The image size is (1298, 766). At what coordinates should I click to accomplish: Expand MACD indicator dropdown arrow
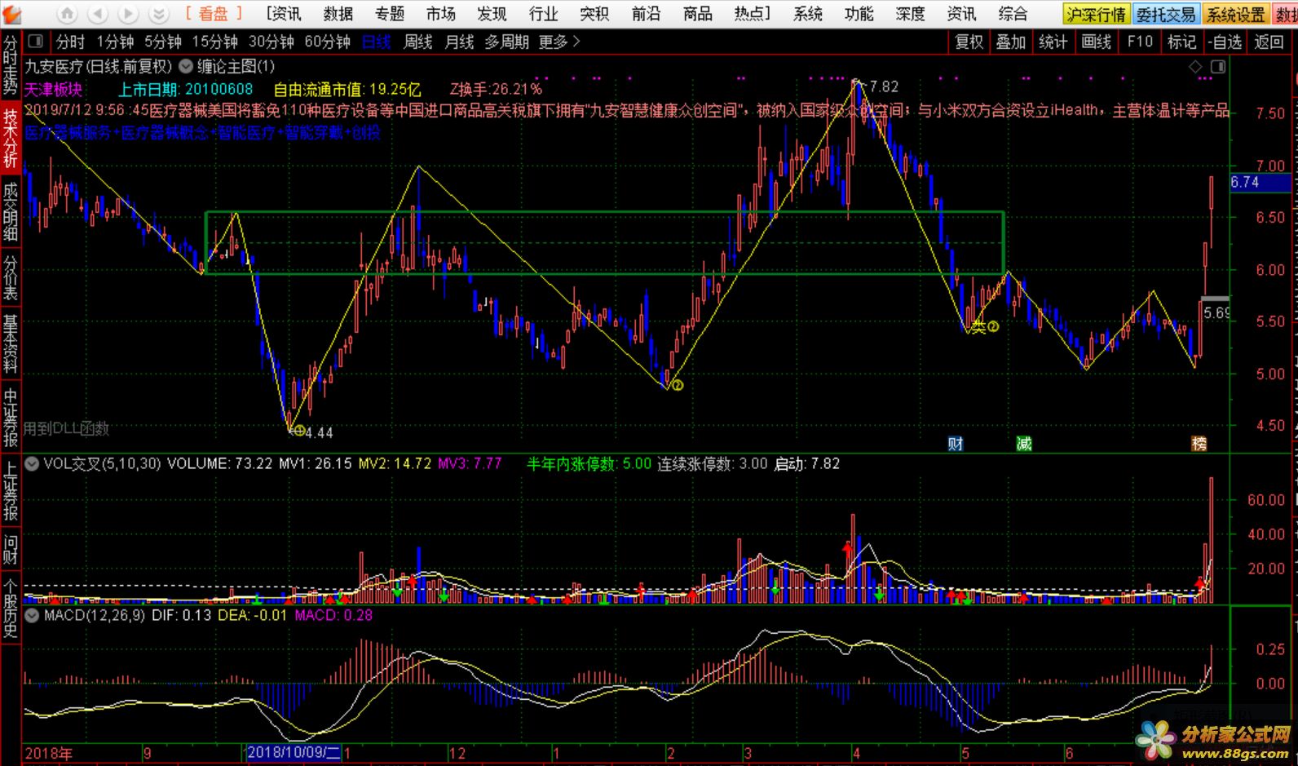click(x=32, y=615)
